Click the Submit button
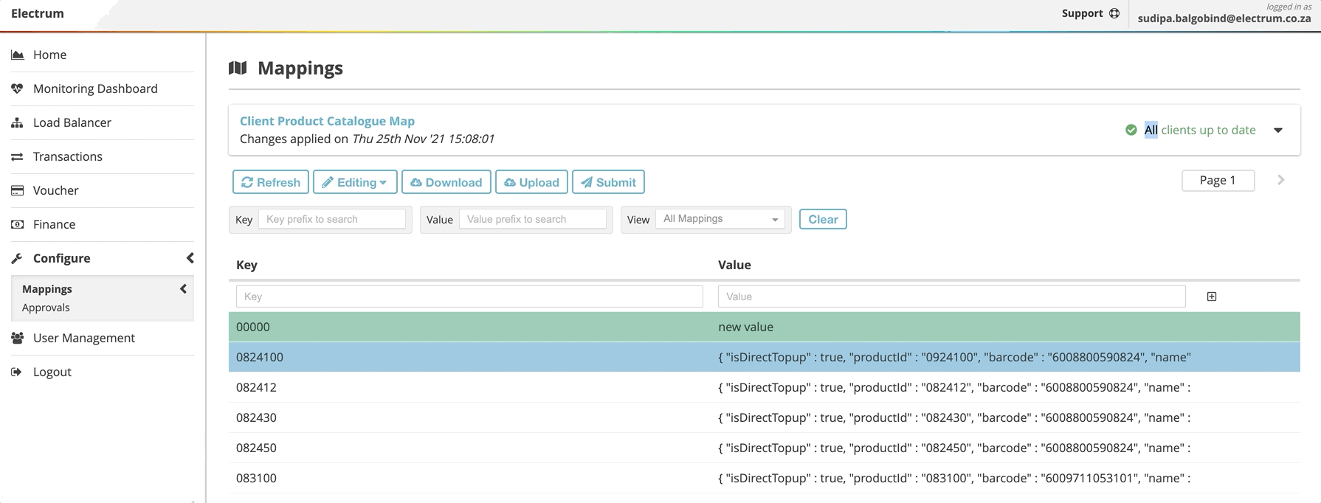 click(x=608, y=182)
